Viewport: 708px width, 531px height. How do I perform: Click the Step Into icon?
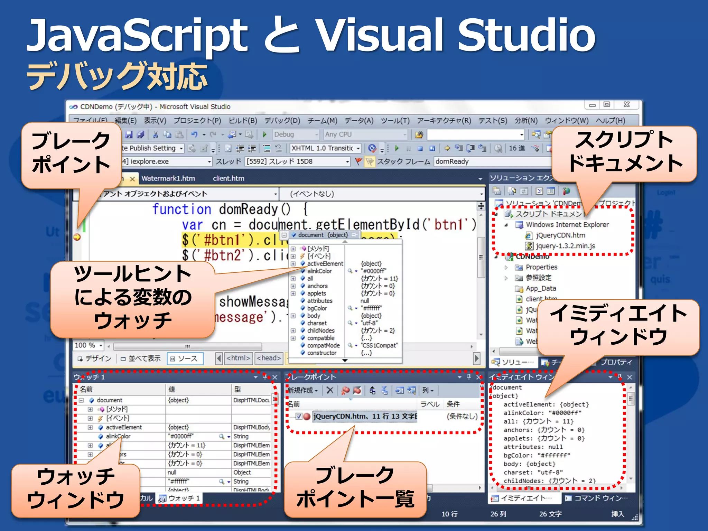pyautogui.click(x=459, y=148)
